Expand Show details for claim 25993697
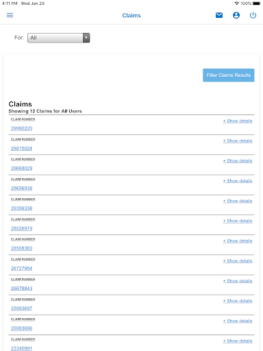This screenshot has height=351, width=263. [x=238, y=301]
